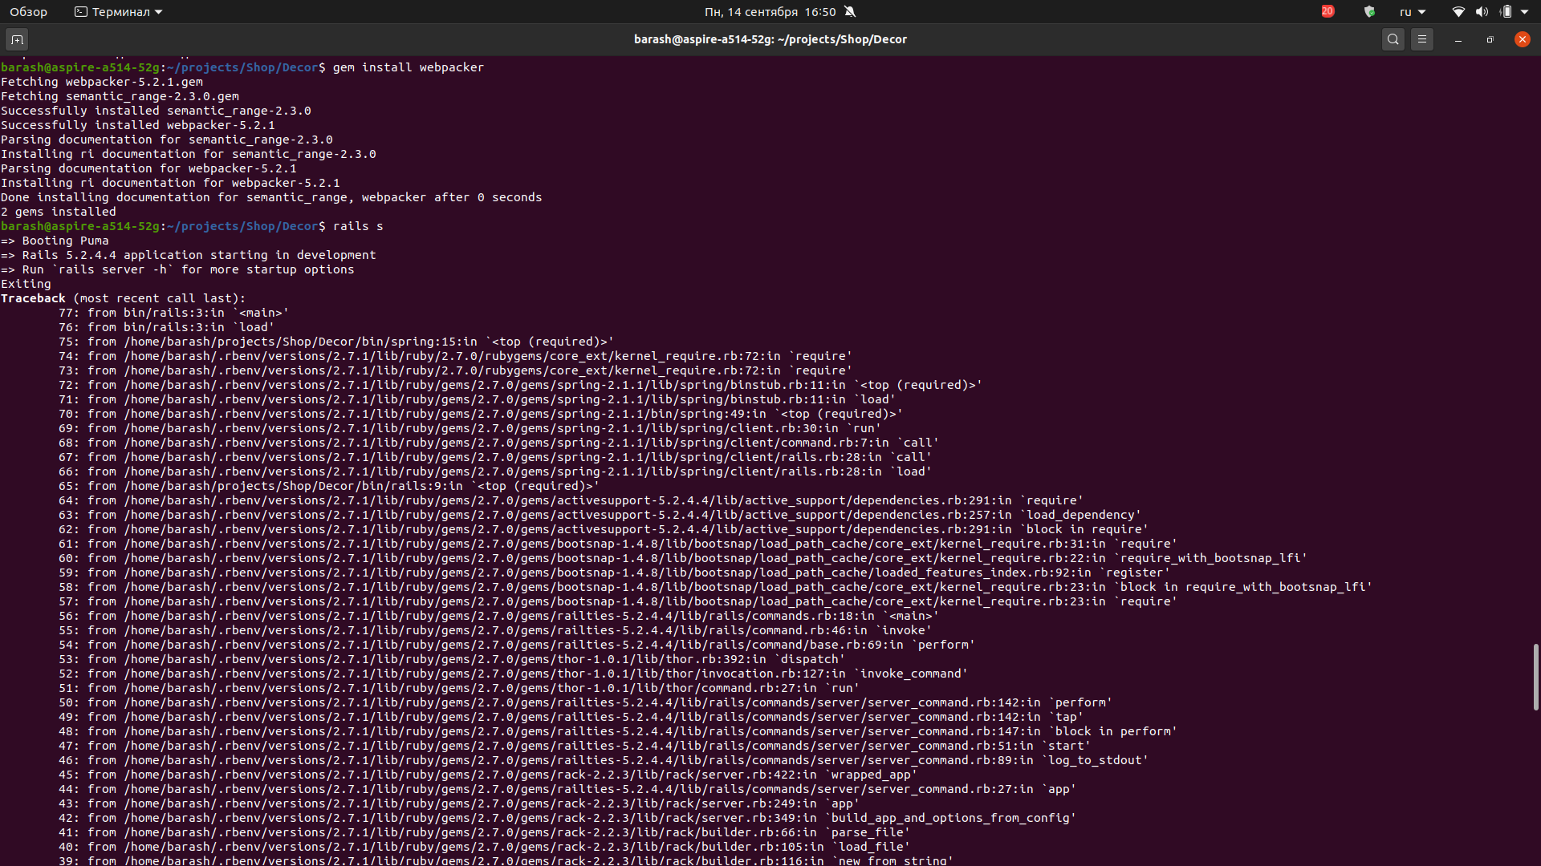Click traceback line 40 load_file
The height and width of the screenshot is (866, 1541).
click(484, 847)
